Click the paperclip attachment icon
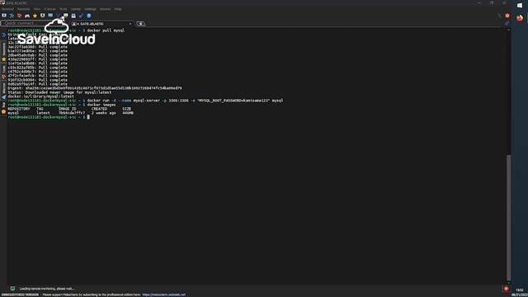The width and height of the screenshot is (528, 297). 507,23
